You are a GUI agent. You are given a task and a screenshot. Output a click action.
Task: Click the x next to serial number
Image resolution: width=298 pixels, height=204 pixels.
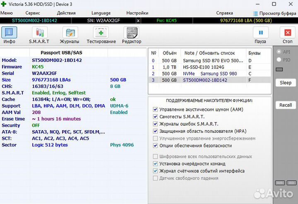(x=138, y=21)
